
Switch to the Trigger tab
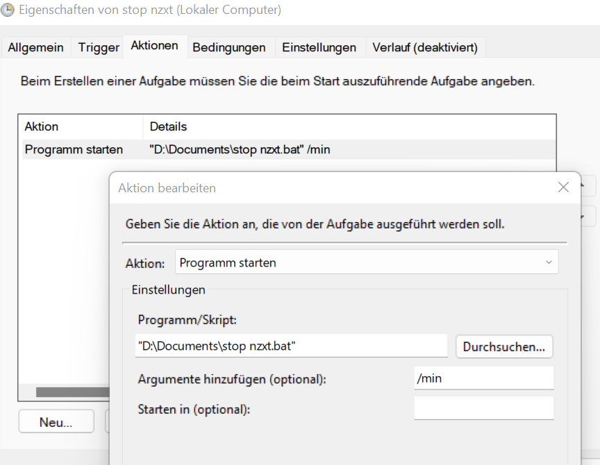(x=97, y=47)
